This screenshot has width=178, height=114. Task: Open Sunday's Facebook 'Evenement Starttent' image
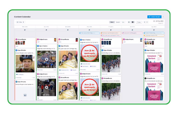(154, 64)
